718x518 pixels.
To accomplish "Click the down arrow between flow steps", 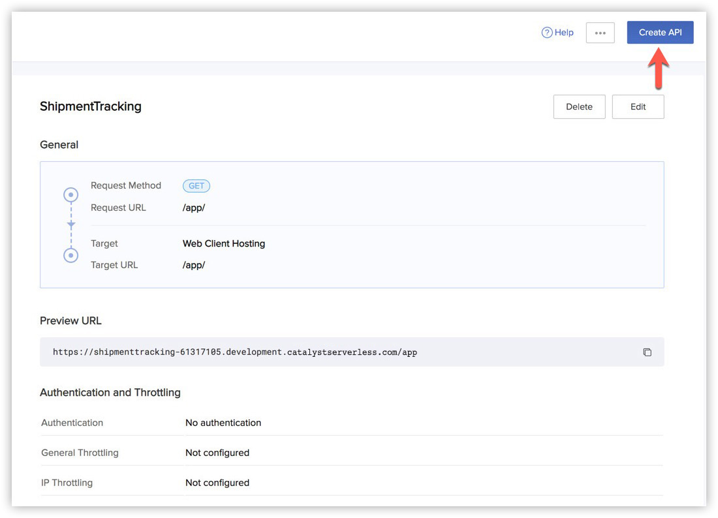I will click(x=71, y=224).
